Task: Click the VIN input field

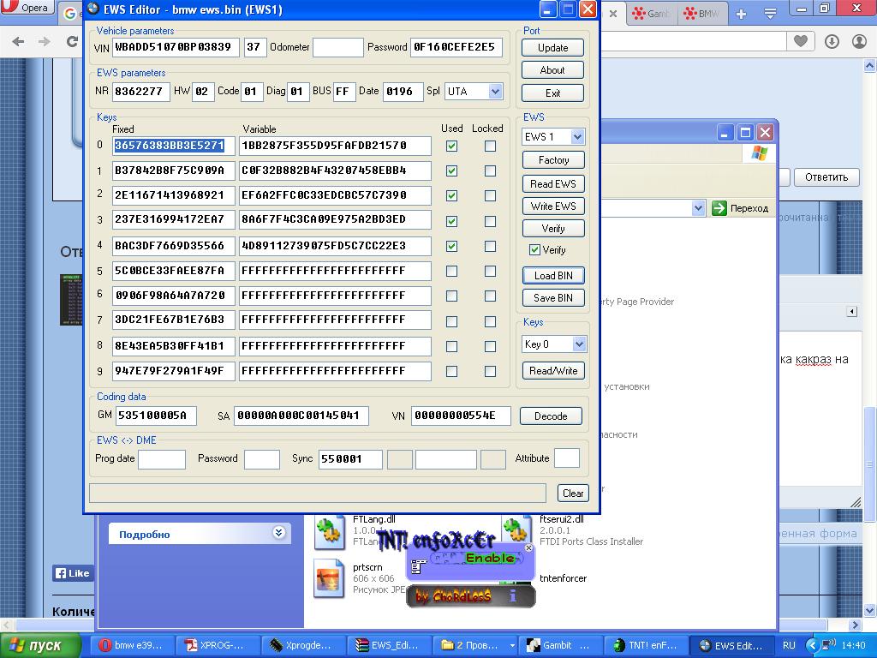Action: tap(176, 47)
